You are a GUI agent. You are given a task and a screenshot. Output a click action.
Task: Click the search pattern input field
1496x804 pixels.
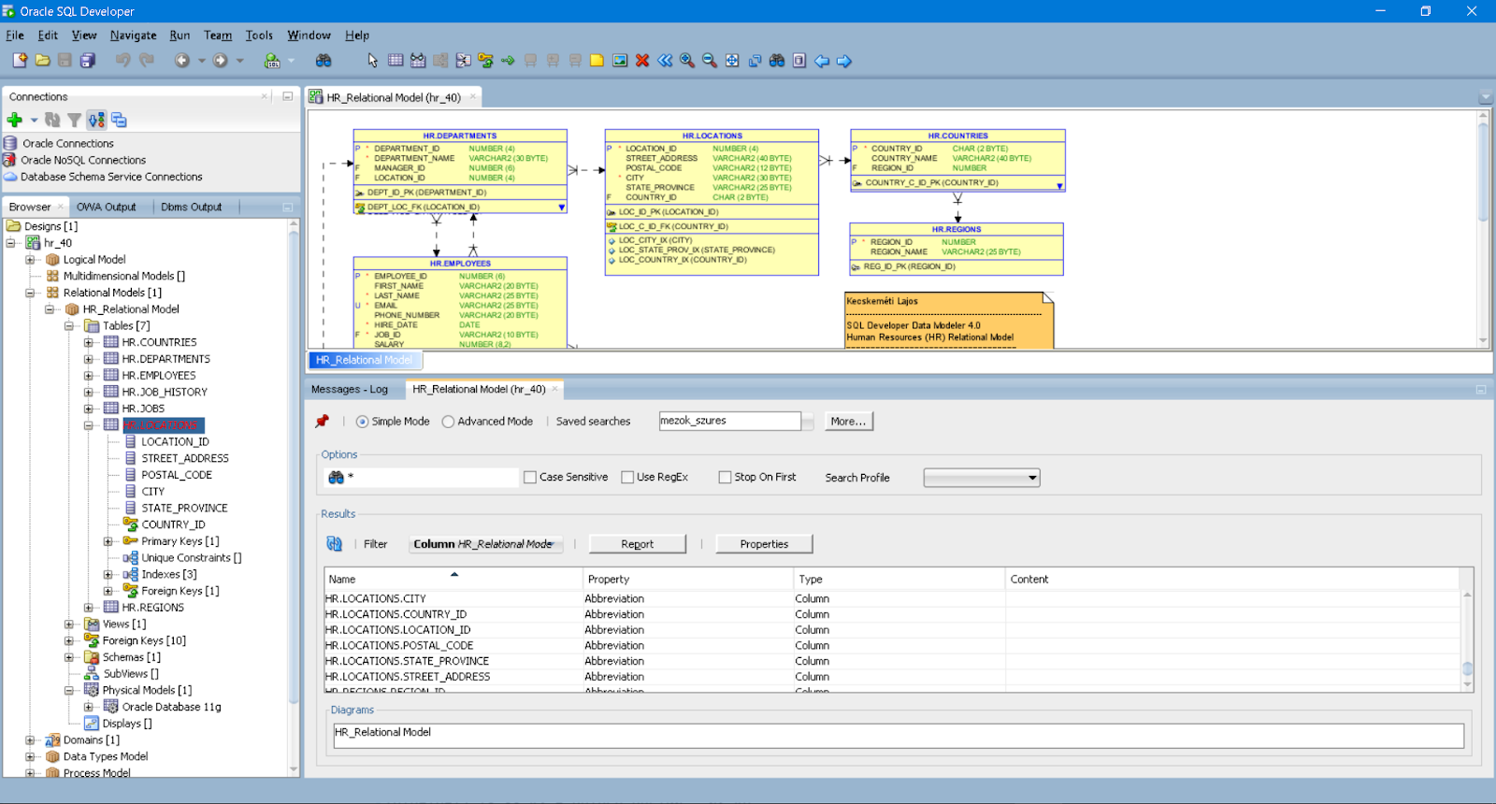pyautogui.click(x=431, y=477)
